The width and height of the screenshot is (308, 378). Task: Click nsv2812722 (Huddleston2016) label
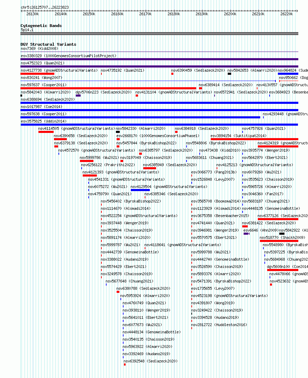click(x=219, y=324)
